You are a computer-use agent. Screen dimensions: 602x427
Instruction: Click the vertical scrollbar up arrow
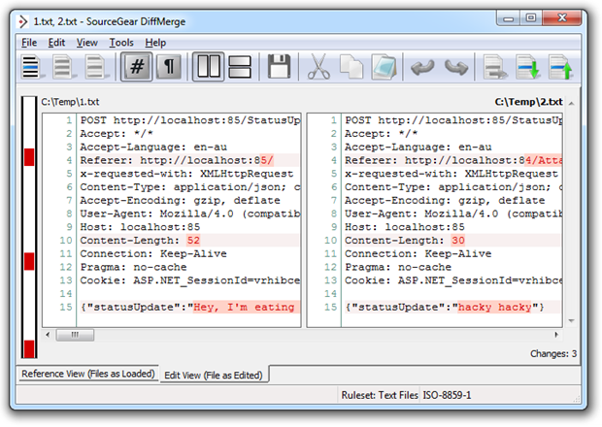tap(571, 104)
